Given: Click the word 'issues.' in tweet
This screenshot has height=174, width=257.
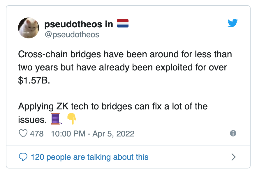Looking at the screenshot, I should [x=32, y=120].
